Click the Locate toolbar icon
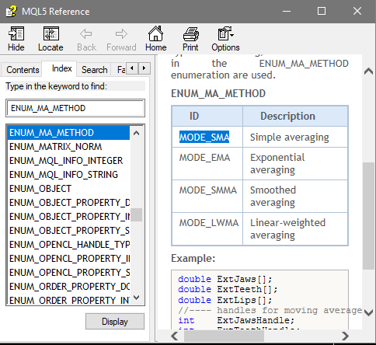The width and height of the screenshot is (376, 345). (x=50, y=39)
